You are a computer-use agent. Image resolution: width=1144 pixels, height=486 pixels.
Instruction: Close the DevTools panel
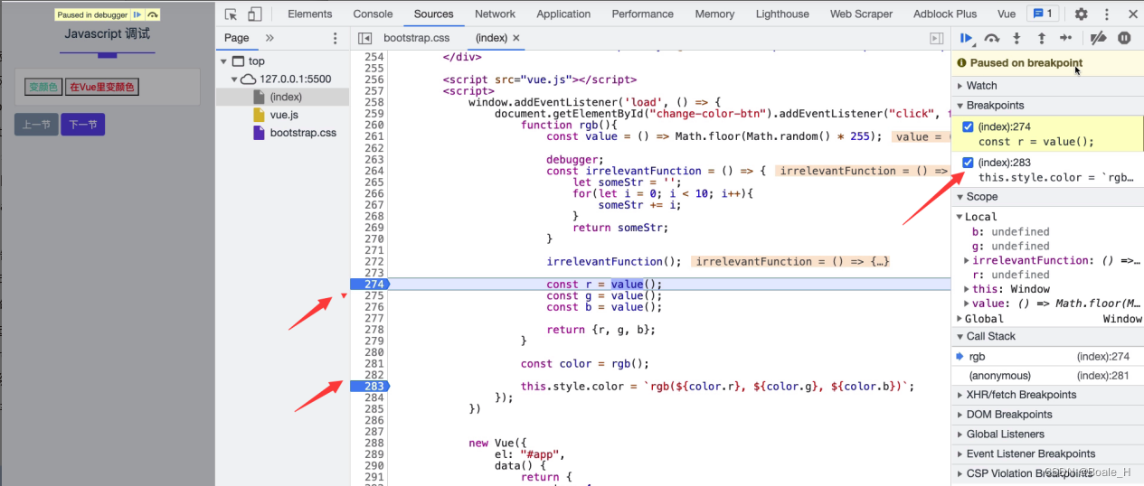(1132, 14)
